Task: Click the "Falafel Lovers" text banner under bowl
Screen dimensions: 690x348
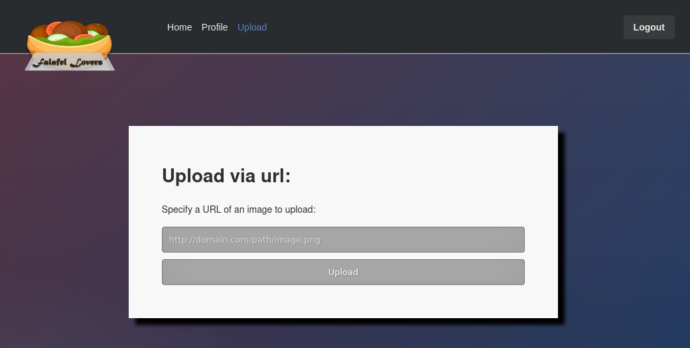Action: tap(70, 63)
